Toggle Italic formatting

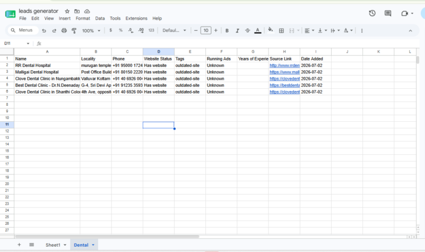click(x=237, y=31)
